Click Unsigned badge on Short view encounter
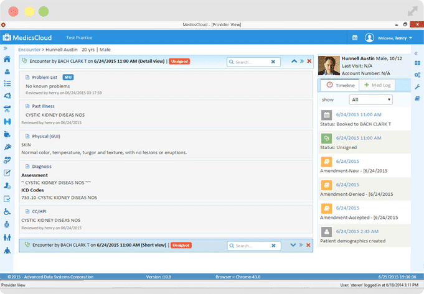This screenshot has height=294, width=424. [181, 245]
